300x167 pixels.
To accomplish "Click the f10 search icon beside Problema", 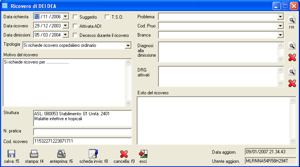I will [x=292, y=20].
